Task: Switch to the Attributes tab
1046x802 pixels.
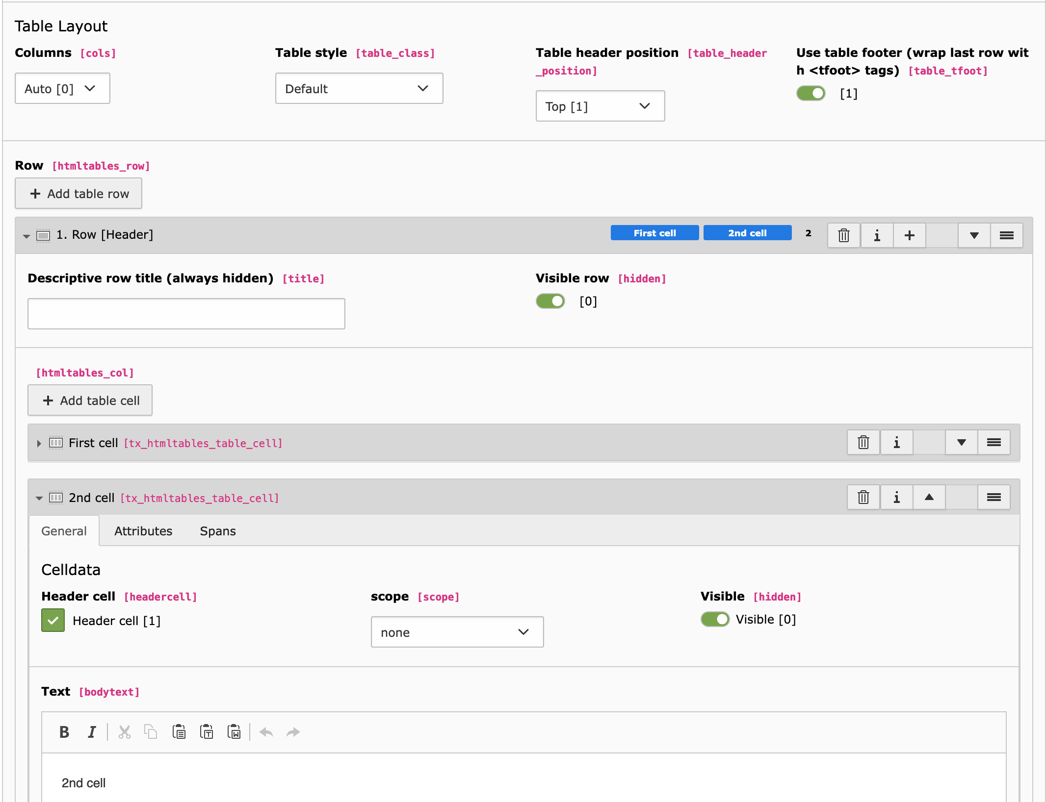Action: tap(143, 531)
